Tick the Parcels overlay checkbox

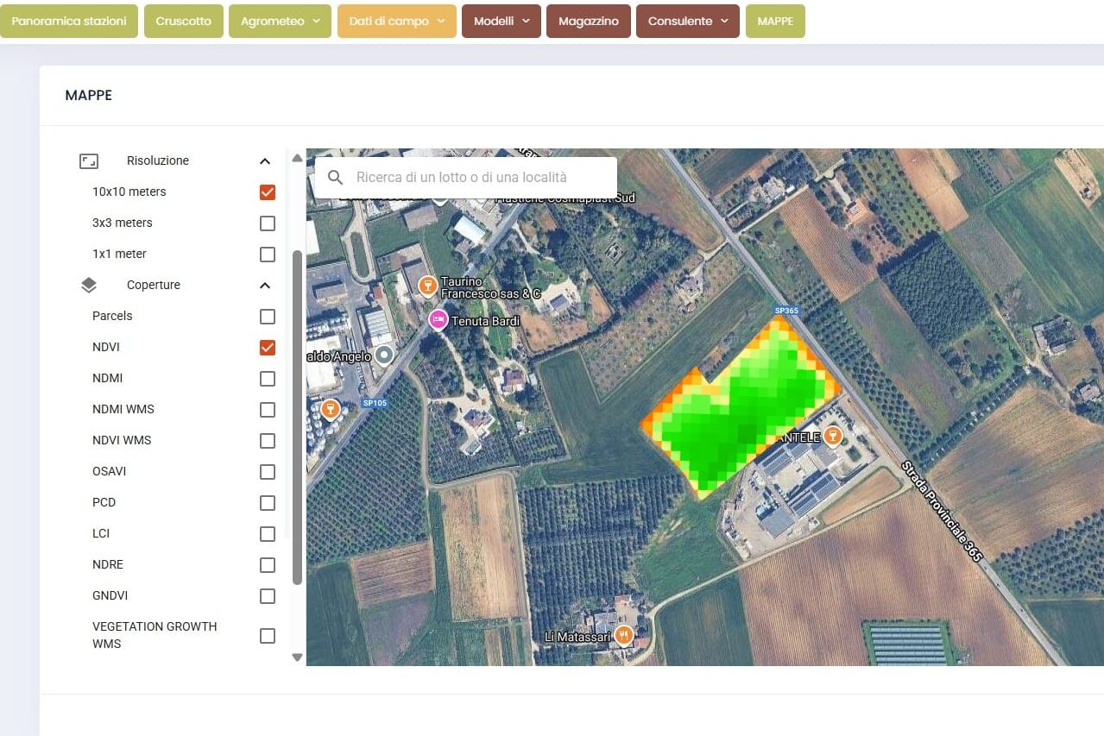(x=268, y=317)
